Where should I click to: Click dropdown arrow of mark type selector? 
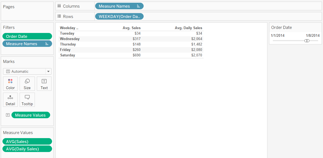(49, 71)
